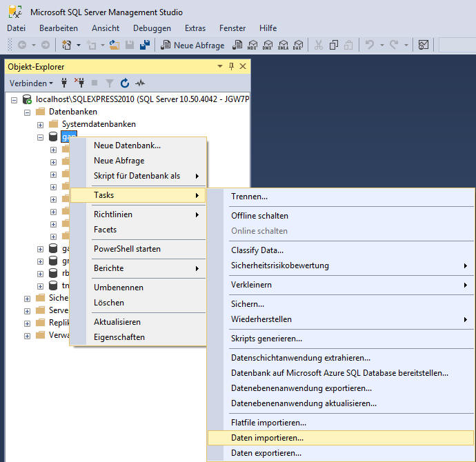476x462 pixels.
Task: Open the Bearbeiten menu
Action: [59, 28]
